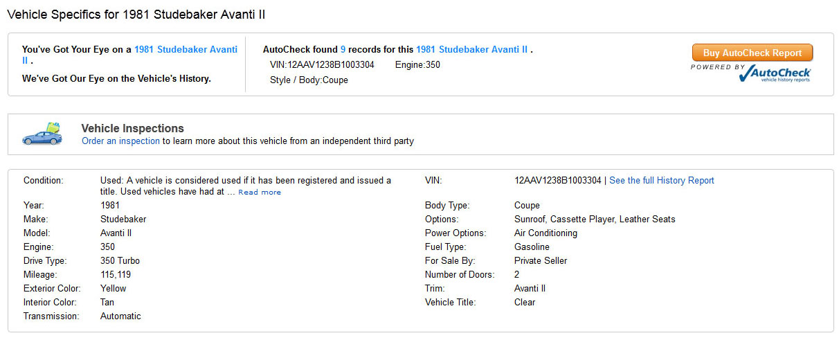Expand the Condition text with Read more
This screenshot has width=839, height=349.
260,193
